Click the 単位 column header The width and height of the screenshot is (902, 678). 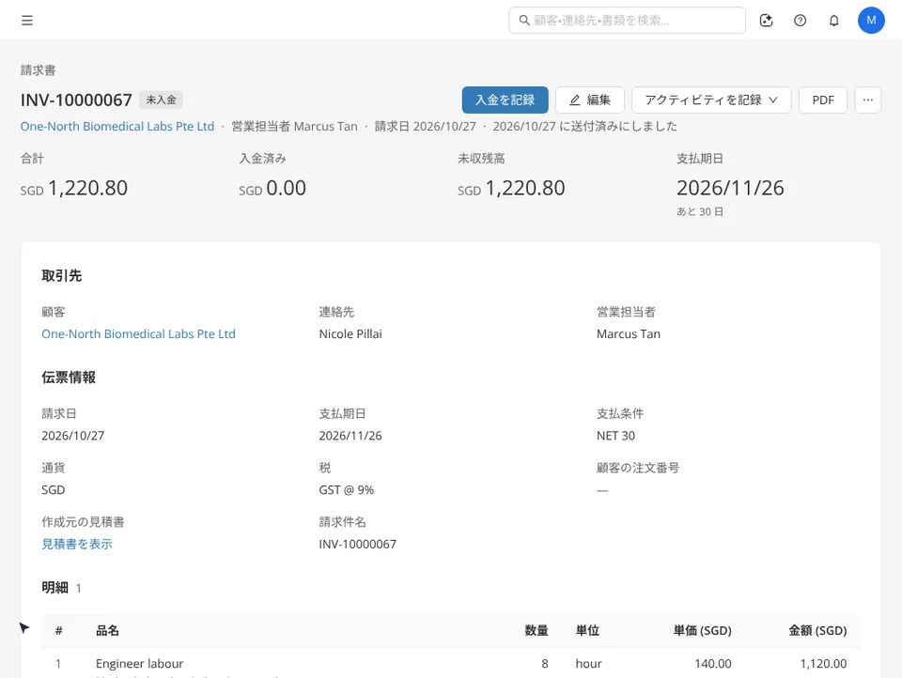[587, 631]
